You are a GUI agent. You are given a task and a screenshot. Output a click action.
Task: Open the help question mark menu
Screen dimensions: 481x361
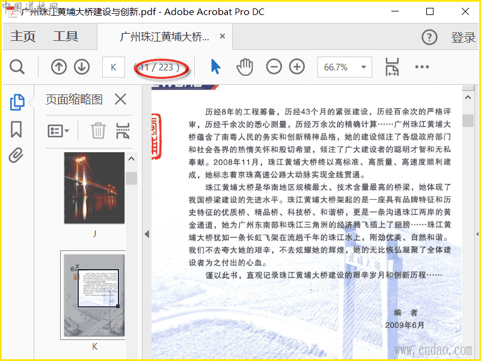(x=429, y=37)
